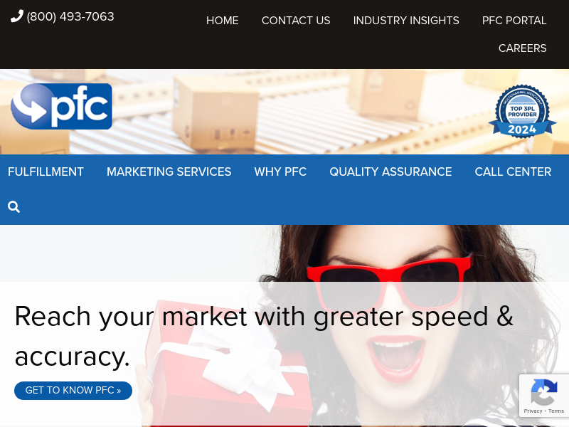Call the (800) 493-7063 number link
Screen dimensions: 569x427
pyautogui.click(x=70, y=16)
